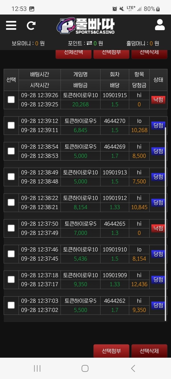Open the hamburger menu
This screenshot has width=171, height=379.
11,25
